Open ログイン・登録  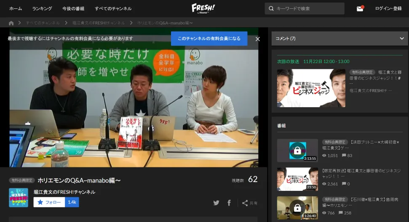pyautogui.click(x=388, y=8)
